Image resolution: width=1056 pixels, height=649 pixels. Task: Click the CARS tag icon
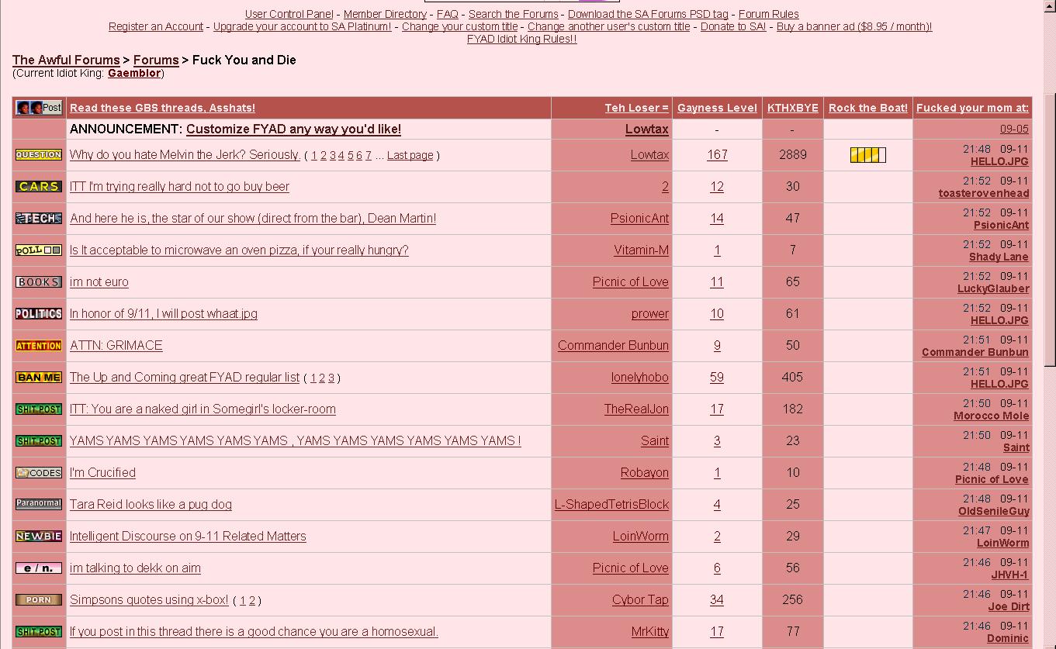[39, 187]
